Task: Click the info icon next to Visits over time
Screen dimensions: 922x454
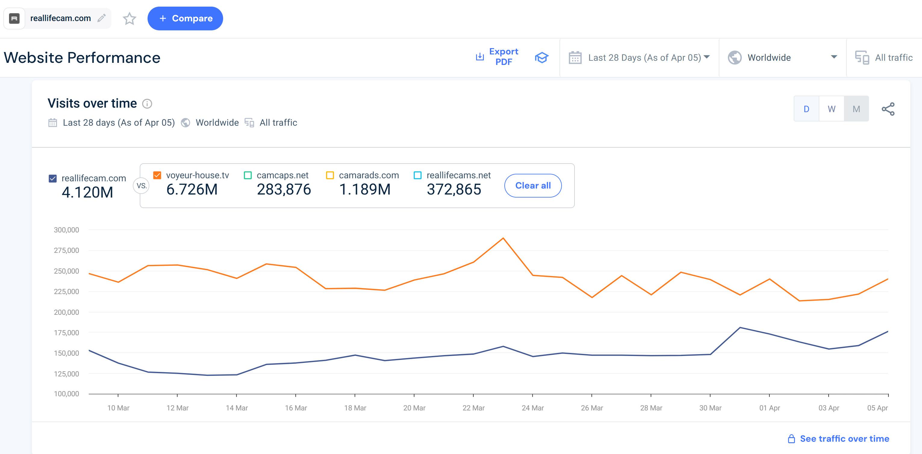Action: [x=147, y=104]
